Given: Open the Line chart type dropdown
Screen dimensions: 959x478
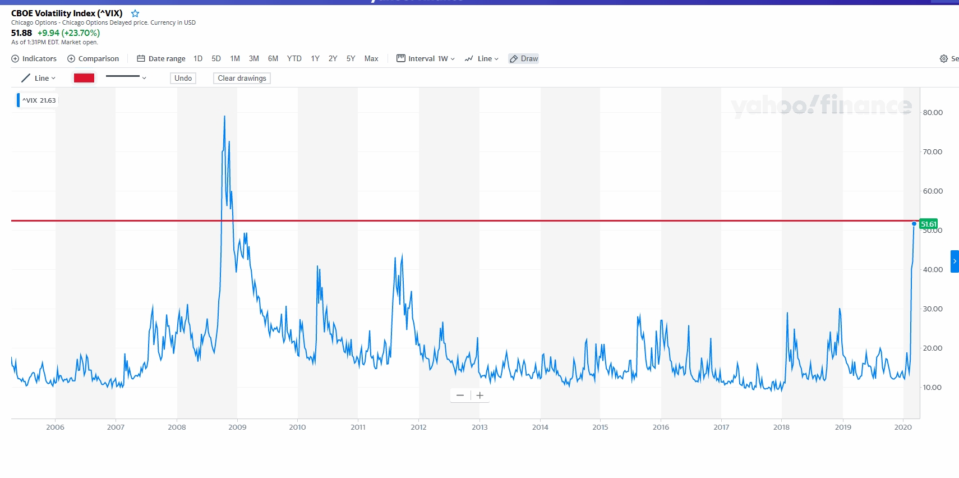Looking at the screenshot, I should click(482, 59).
